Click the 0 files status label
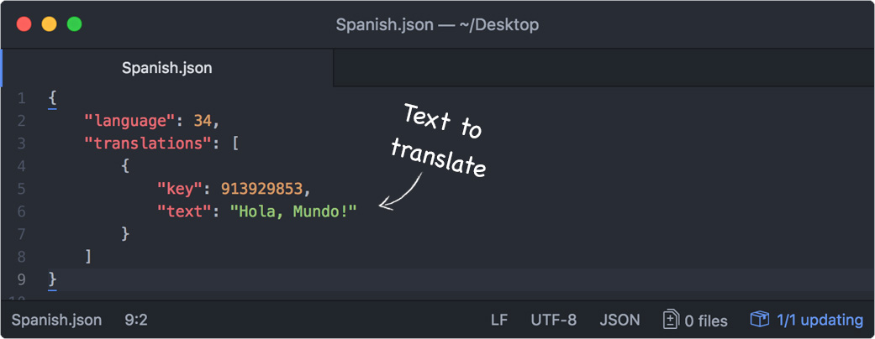The image size is (875, 339). pyautogui.click(x=706, y=321)
